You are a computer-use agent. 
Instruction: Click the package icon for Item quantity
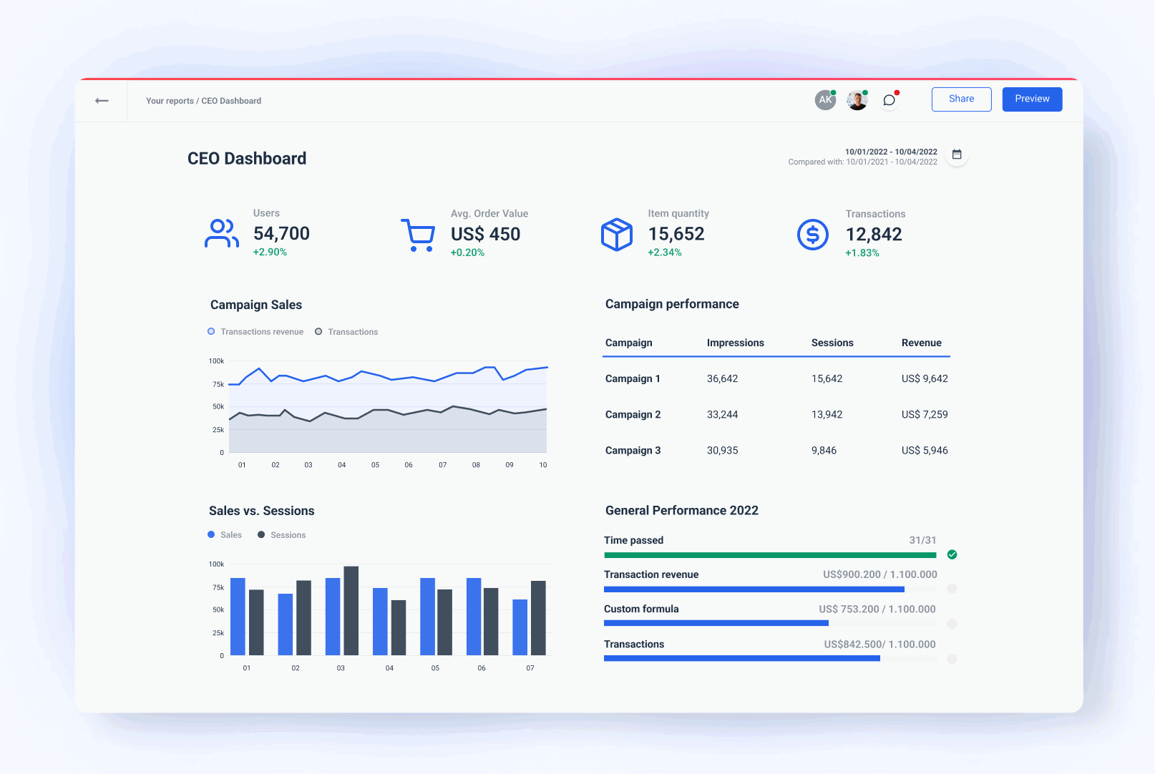(616, 233)
